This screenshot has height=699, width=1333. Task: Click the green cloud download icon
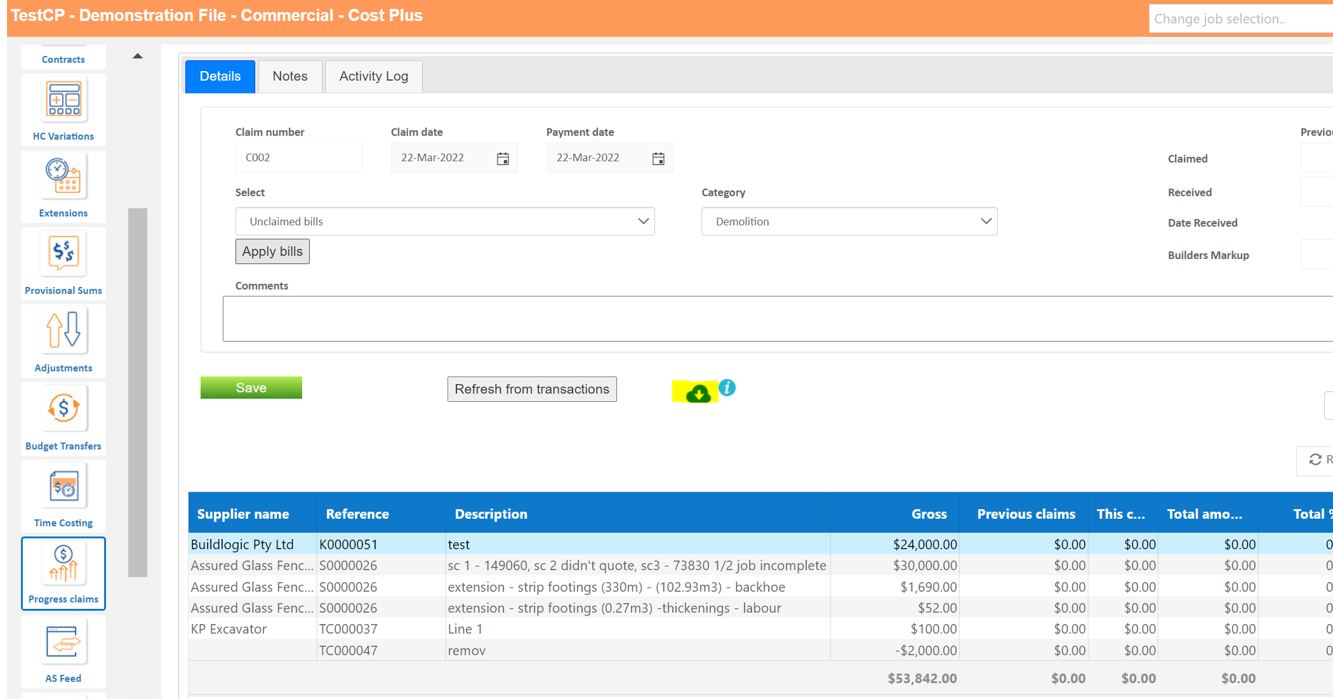[698, 394]
